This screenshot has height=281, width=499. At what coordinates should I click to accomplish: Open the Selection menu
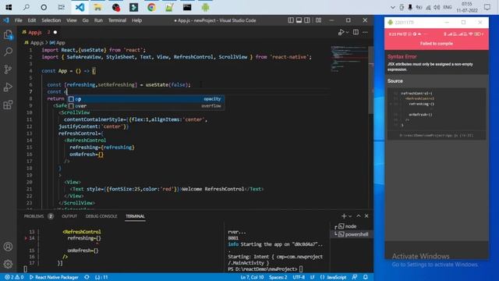click(51, 20)
